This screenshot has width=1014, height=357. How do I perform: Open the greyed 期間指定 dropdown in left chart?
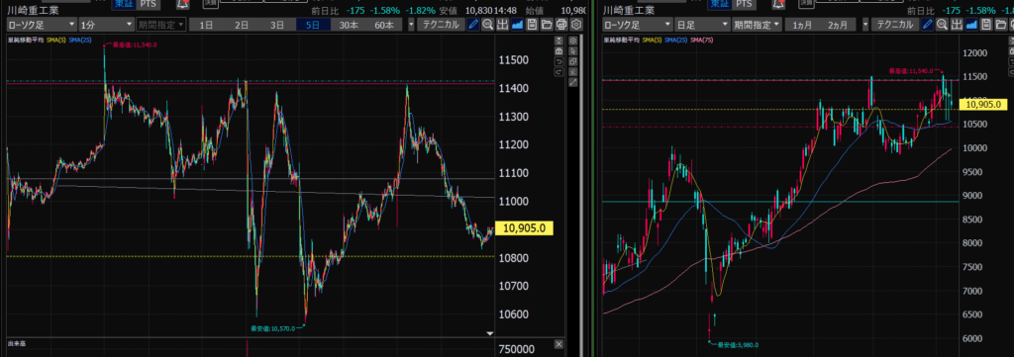pyautogui.click(x=161, y=25)
